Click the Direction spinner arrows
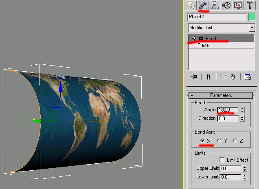259x189 pixels. [242, 118]
